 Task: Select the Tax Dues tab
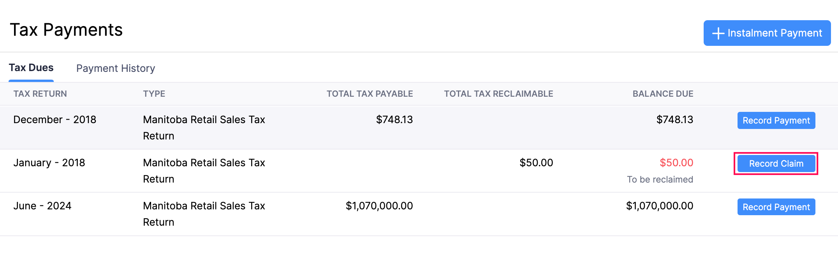click(x=31, y=68)
